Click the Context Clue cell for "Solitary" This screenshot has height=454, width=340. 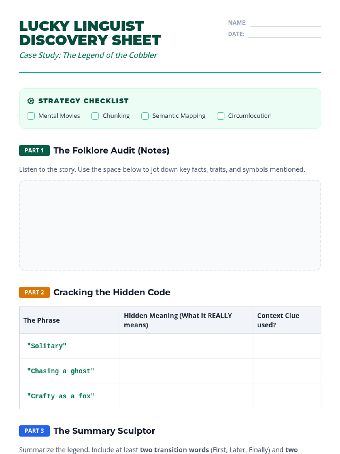tap(287, 346)
